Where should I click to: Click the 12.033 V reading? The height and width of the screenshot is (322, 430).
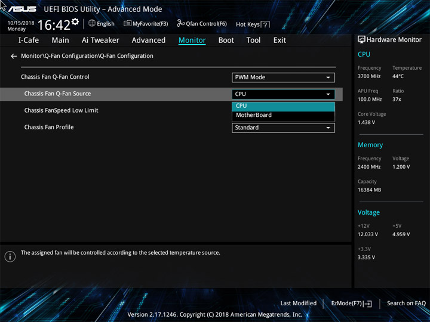(367, 235)
